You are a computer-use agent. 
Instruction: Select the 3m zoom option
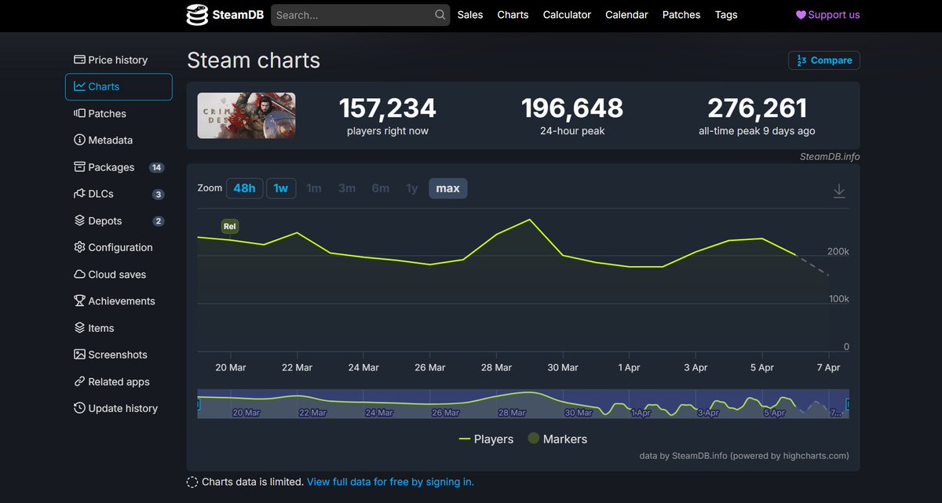347,188
